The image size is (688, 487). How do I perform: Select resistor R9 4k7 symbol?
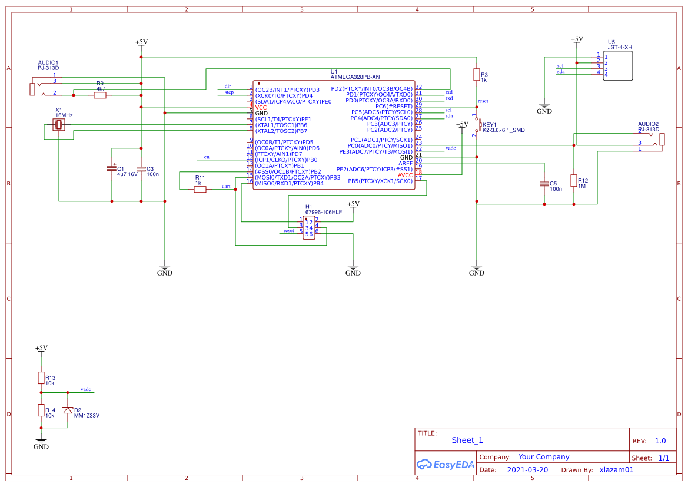coord(100,95)
